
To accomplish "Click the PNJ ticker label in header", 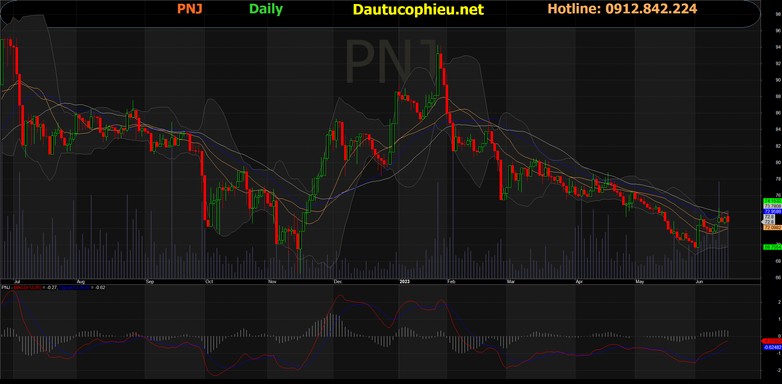I will point(190,9).
